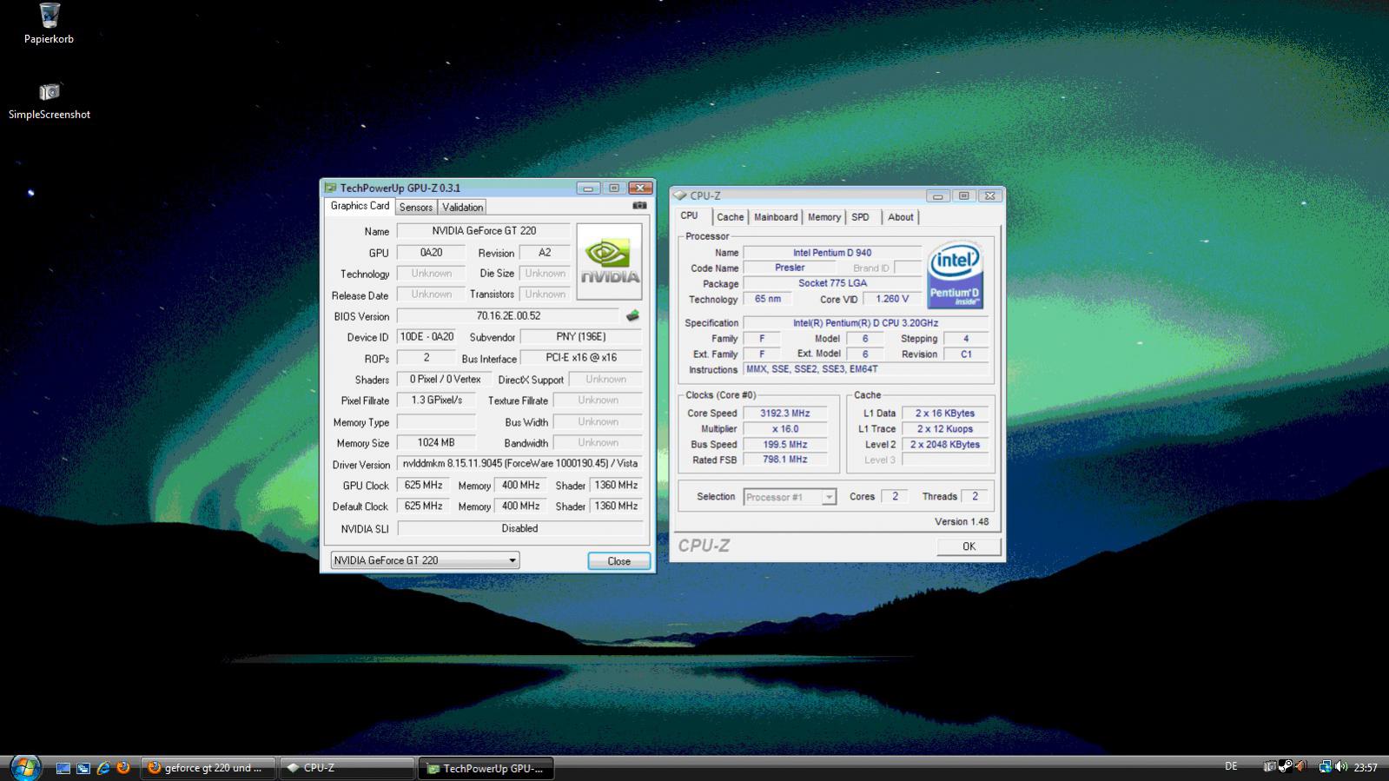Viewport: 1389px width, 781px height.
Task: Click the BIOS save chip icon
Action: [x=632, y=316]
